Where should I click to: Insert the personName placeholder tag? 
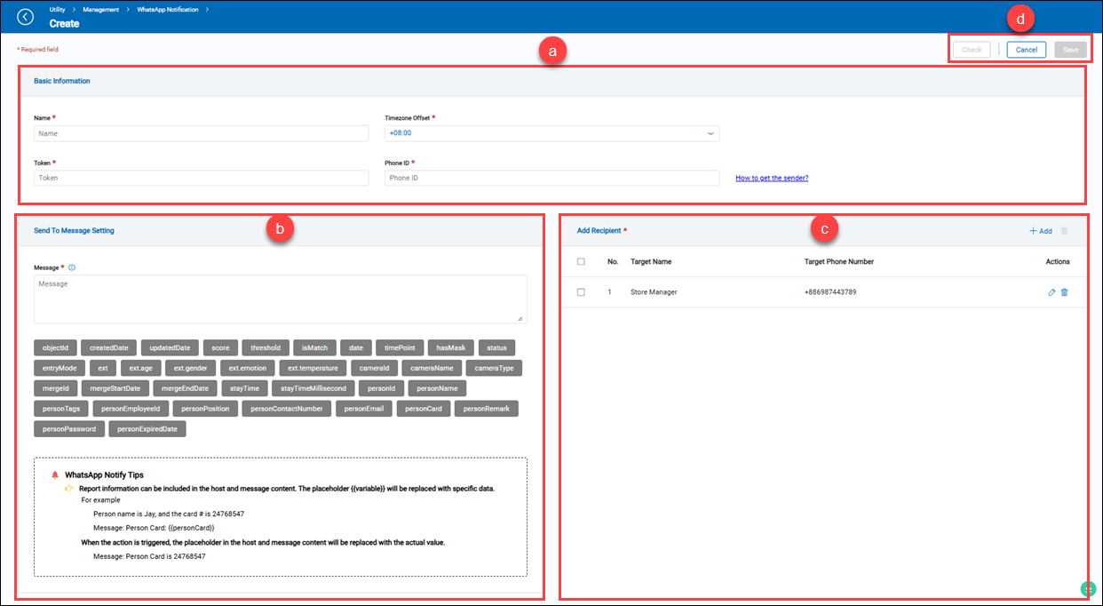pos(437,388)
